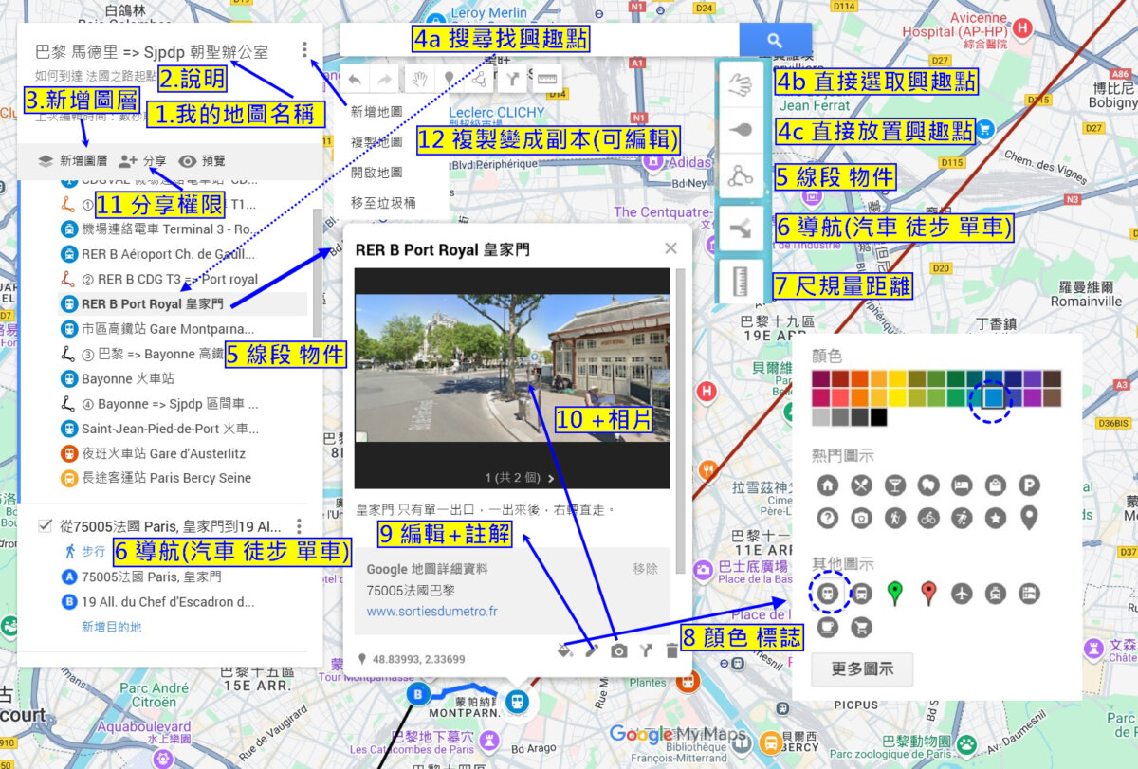Click the undo arrow in the toolbar
Viewport: 1138px width, 769px height.
click(x=356, y=81)
